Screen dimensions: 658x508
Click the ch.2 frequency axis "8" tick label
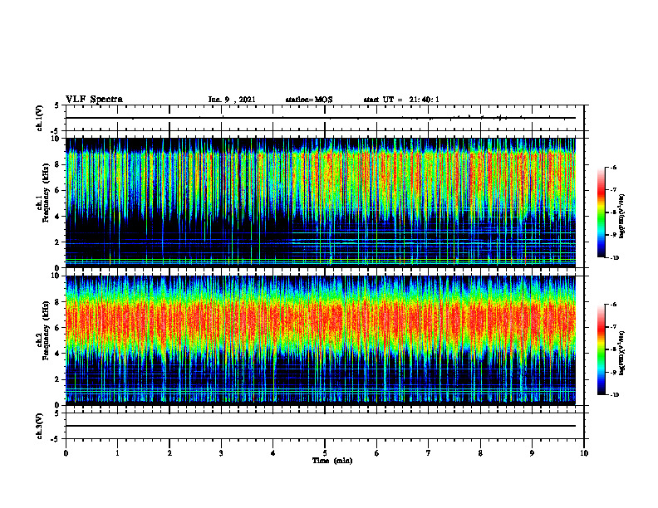pos(58,302)
